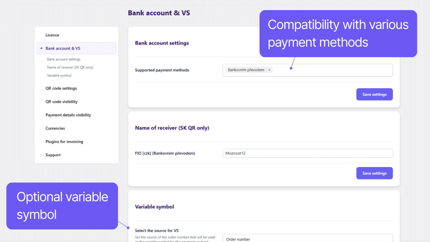Remove the "Bankovním převodem" payment method tag
430x242 pixels.
(269, 70)
